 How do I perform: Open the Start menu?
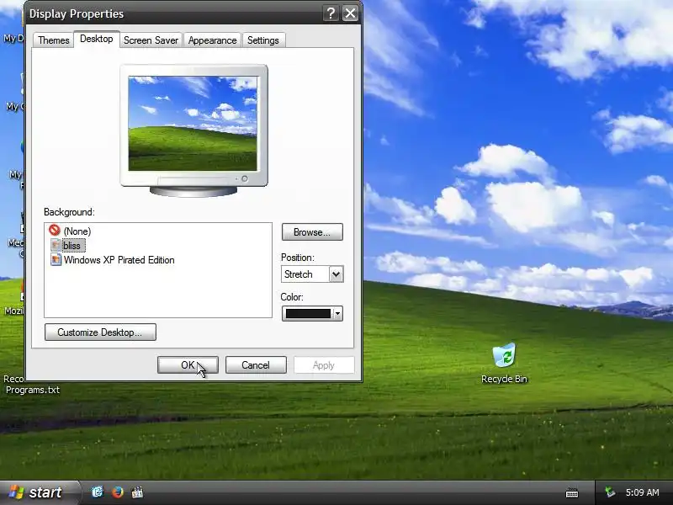coord(40,492)
